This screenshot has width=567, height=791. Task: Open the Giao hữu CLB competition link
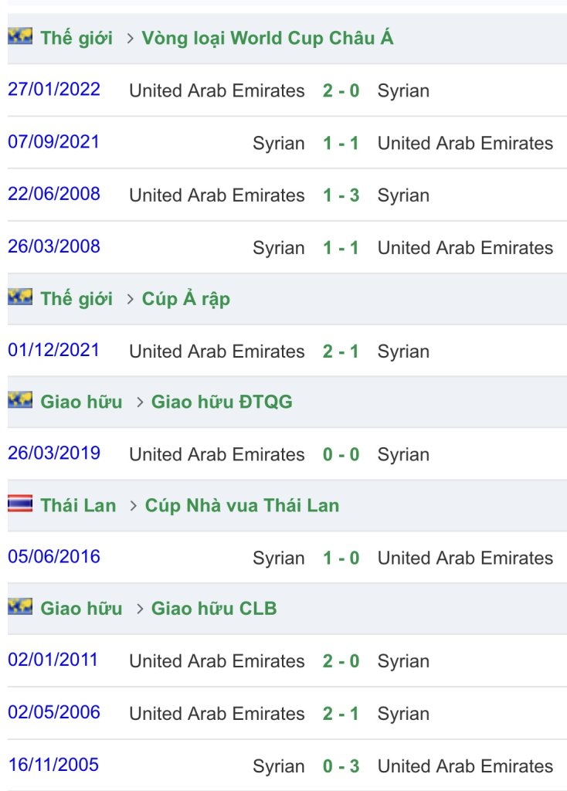214,609
